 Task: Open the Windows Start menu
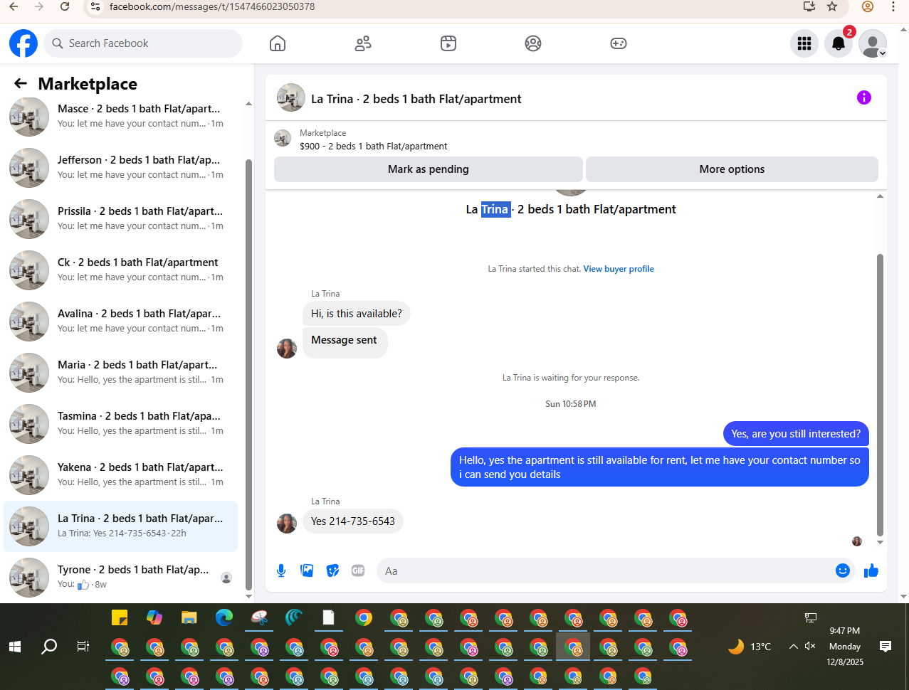click(x=14, y=647)
